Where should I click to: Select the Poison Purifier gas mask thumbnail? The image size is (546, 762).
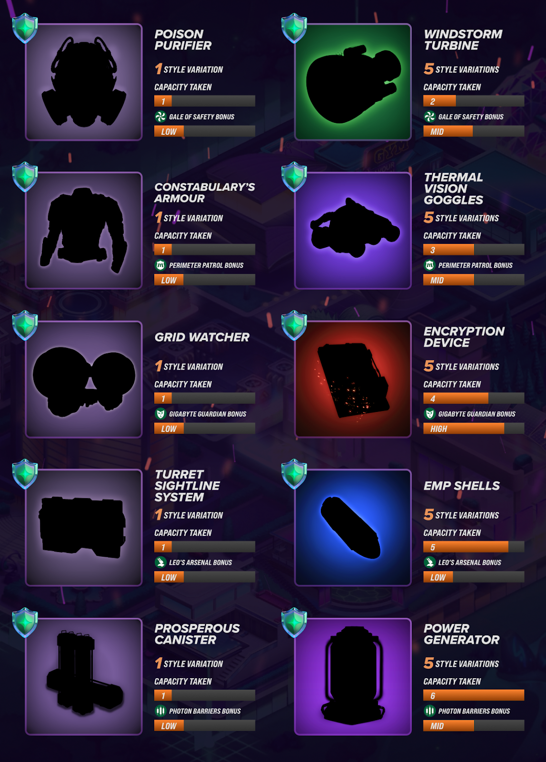point(84,82)
